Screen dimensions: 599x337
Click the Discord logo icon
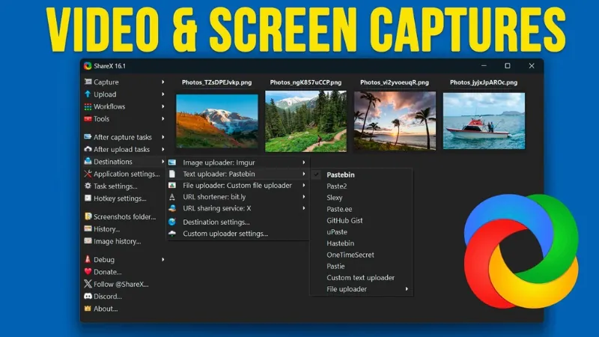tap(88, 296)
